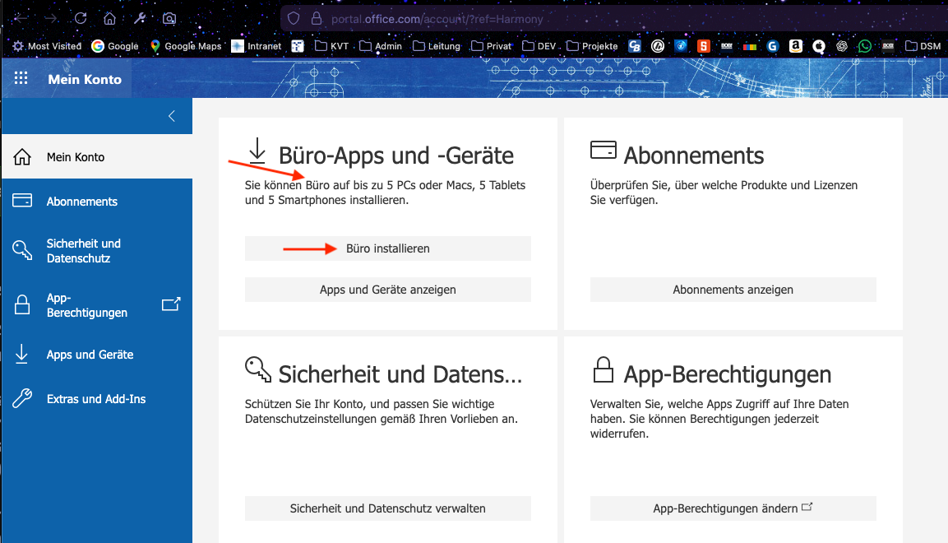Image resolution: width=948 pixels, height=543 pixels.
Task: Collapse the sidebar with the left chevron
Action: pyautogui.click(x=172, y=116)
